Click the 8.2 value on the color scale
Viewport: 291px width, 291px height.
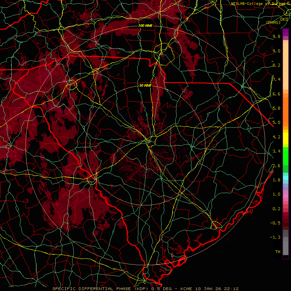(276, 65)
